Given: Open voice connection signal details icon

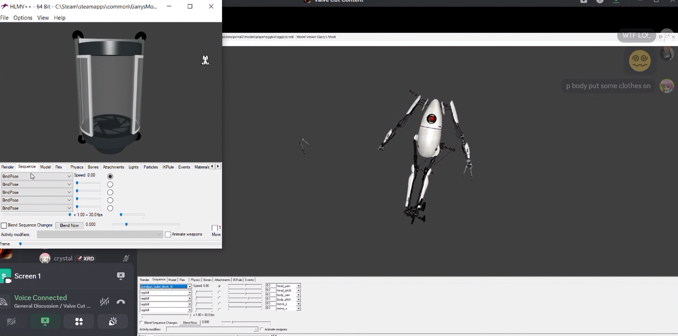Looking at the screenshot, I should pos(5,302).
